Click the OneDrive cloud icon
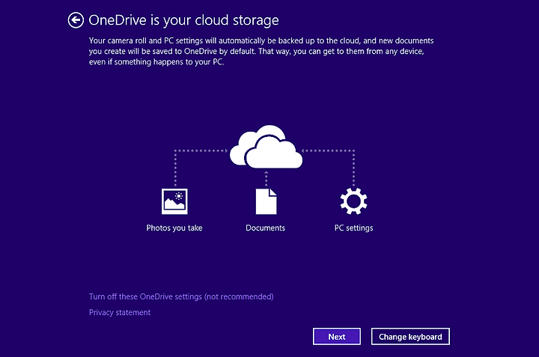Image resolution: width=539 pixels, height=357 pixels. (266, 147)
